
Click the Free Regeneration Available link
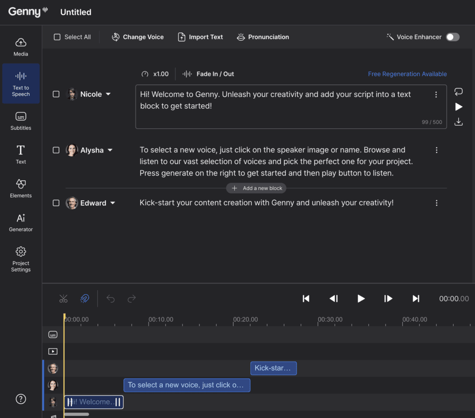407,74
